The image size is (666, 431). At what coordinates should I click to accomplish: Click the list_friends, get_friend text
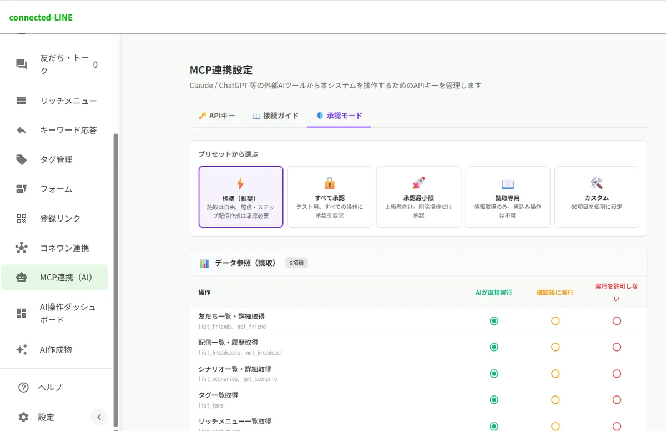232,327
